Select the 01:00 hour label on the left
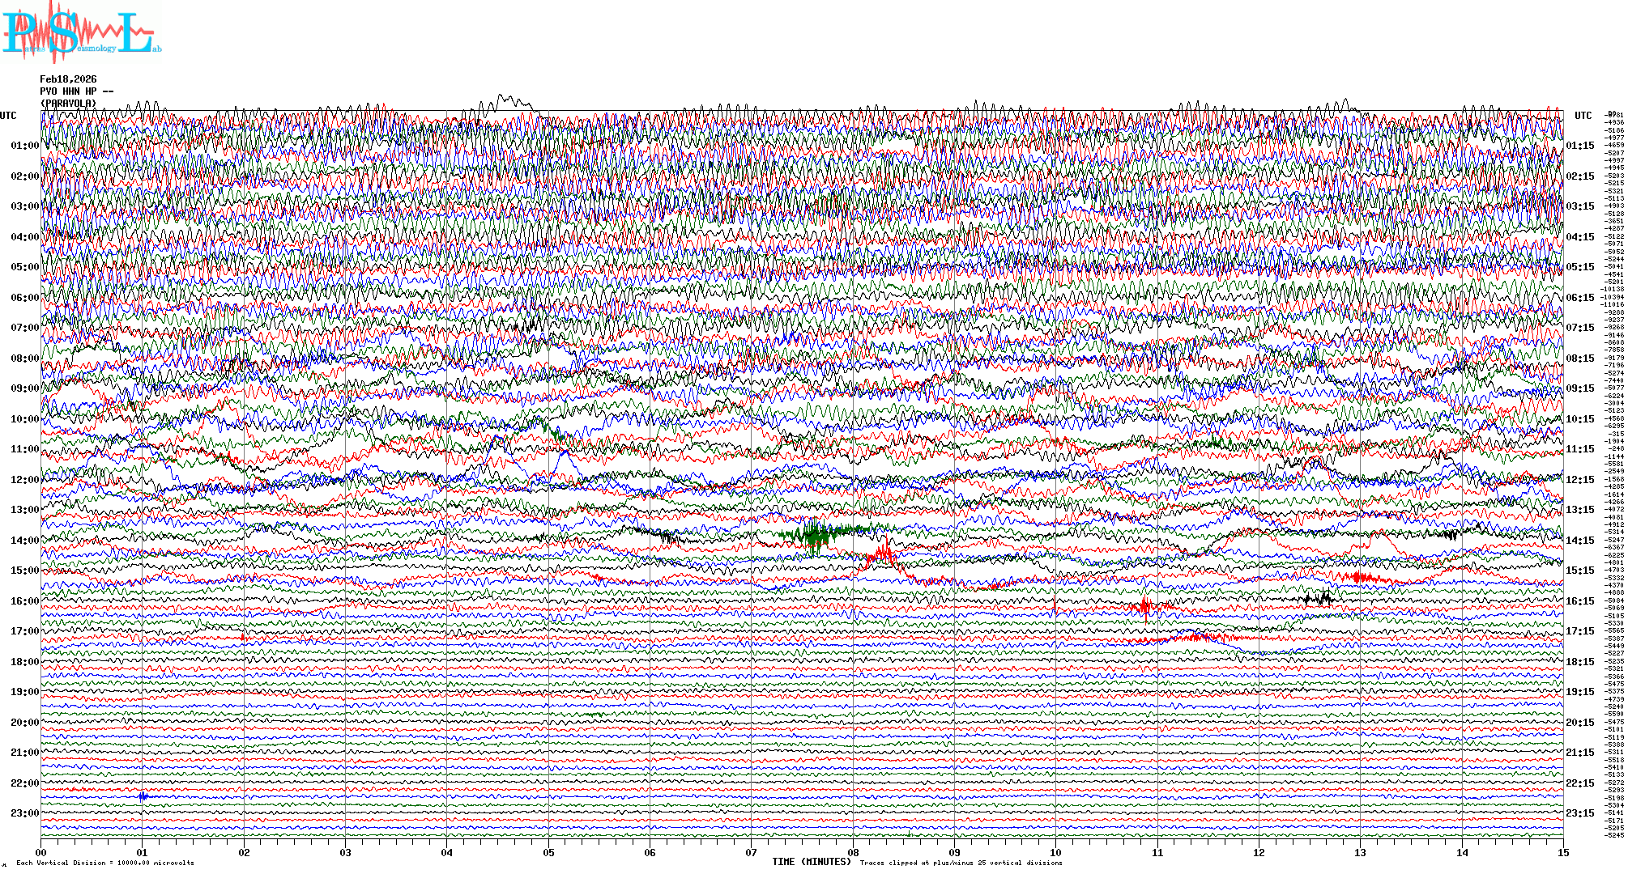Image resolution: width=1628 pixels, height=874 pixels. [24, 146]
